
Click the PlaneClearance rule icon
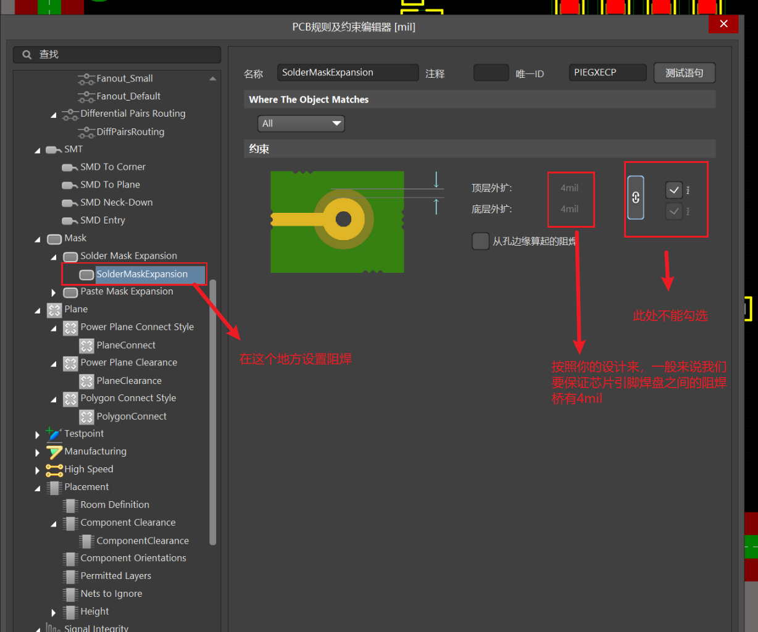(86, 381)
